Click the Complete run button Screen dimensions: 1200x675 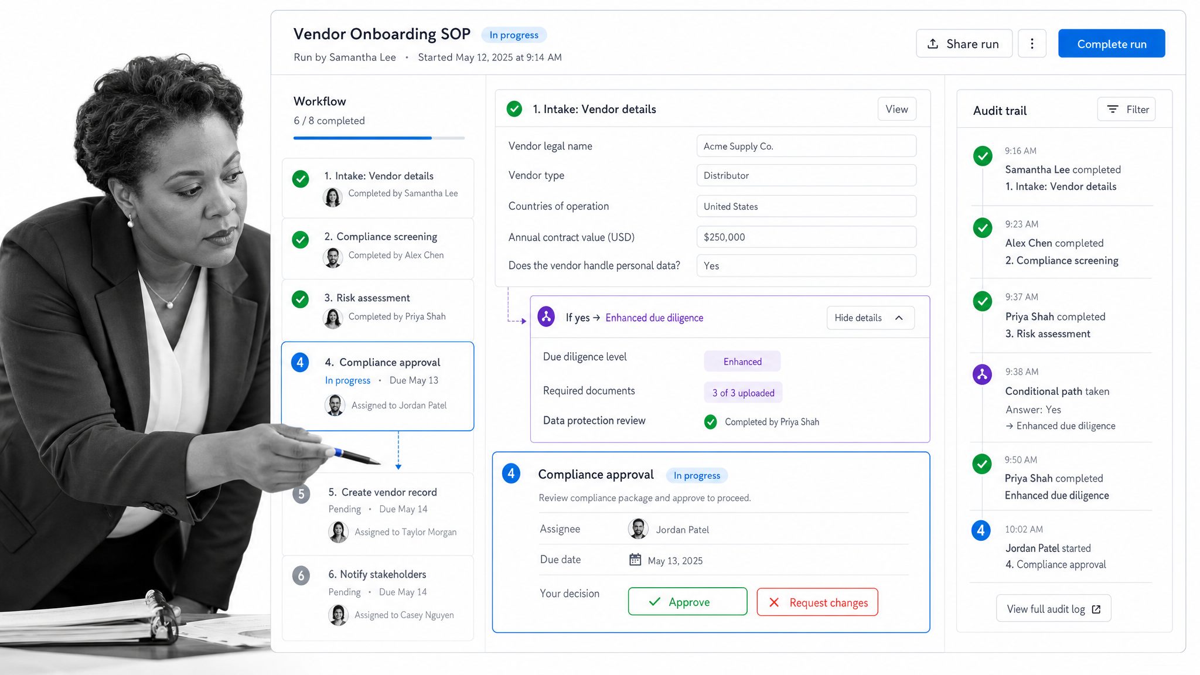click(x=1112, y=43)
